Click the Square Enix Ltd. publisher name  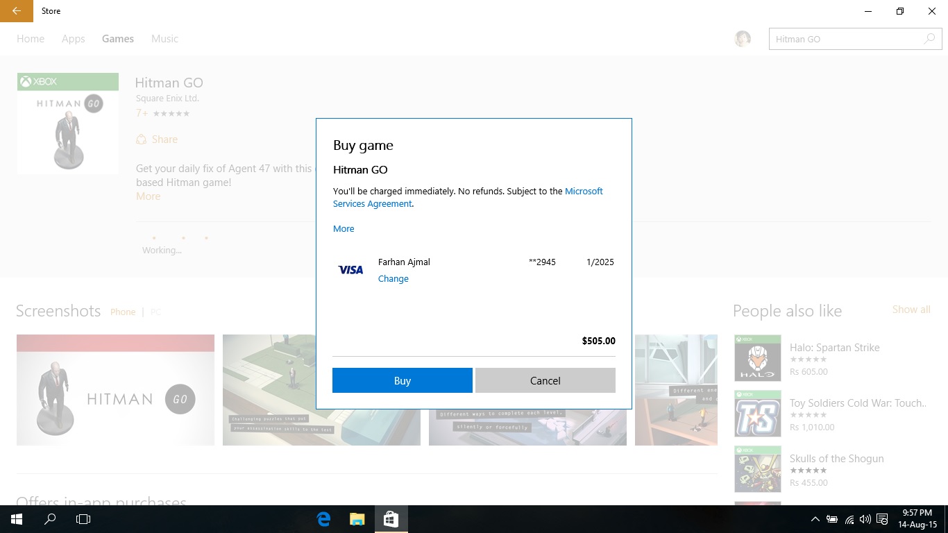point(167,99)
